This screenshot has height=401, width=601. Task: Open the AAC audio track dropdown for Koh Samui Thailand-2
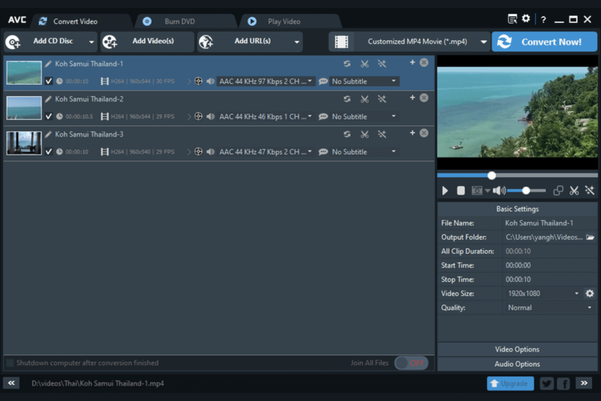[x=265, y=116]
